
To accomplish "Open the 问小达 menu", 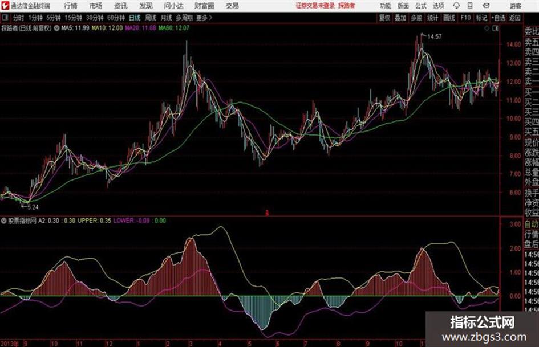I will click(173, 6).
